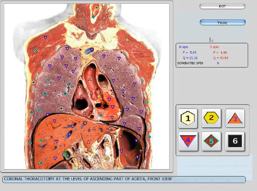Click the Pause button

pyautogui.click(x=222, y=22)
